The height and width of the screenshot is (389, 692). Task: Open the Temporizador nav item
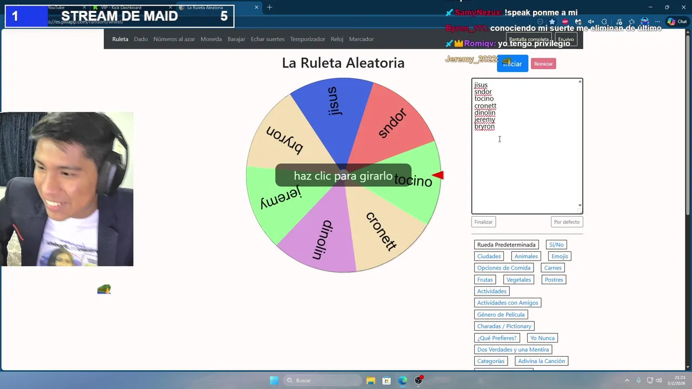(308, 39)
